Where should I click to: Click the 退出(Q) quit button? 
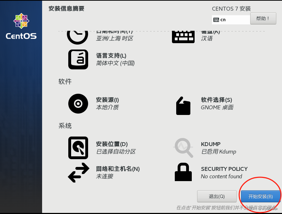tap(217, 196)
